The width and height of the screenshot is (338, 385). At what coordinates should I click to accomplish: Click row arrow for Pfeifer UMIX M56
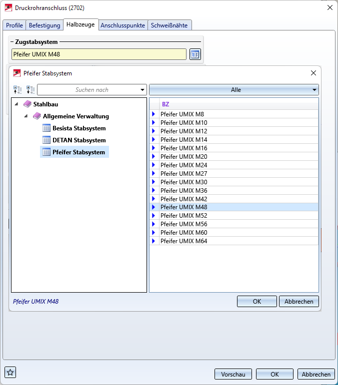click(153, 224)
